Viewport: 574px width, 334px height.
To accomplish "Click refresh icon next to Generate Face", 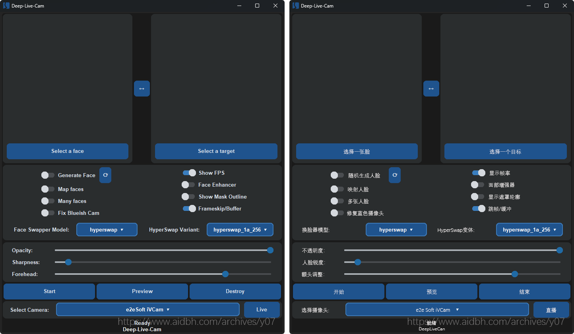I will [105, 175].
